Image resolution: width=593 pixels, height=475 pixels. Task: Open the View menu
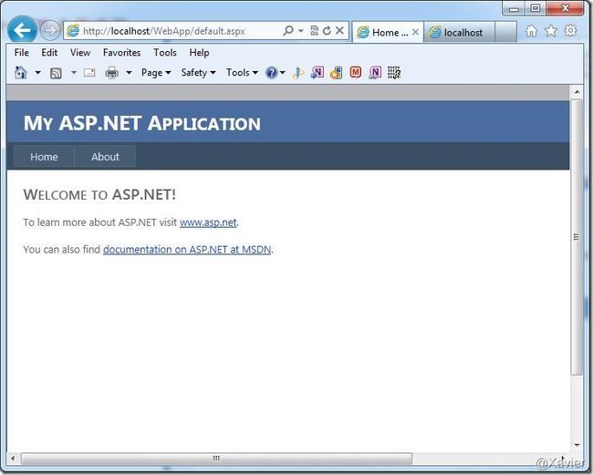click(x=80, y=53)
